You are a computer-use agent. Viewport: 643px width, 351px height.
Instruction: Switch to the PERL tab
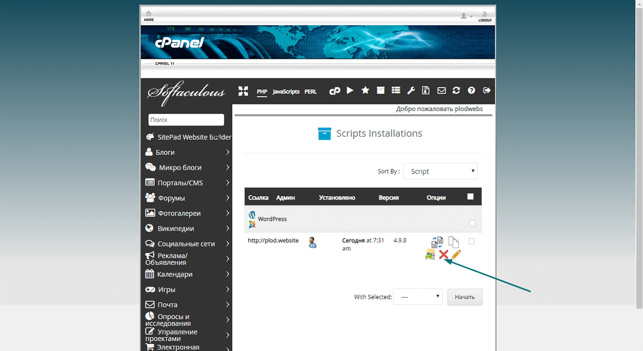tap(311, 91)
